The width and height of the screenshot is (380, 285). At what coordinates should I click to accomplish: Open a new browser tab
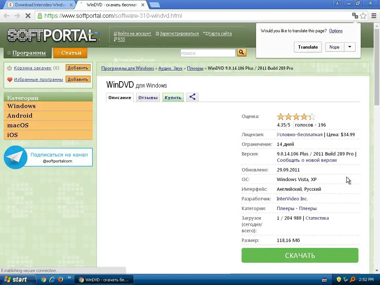pyautogui.click(x=154, y=5)
